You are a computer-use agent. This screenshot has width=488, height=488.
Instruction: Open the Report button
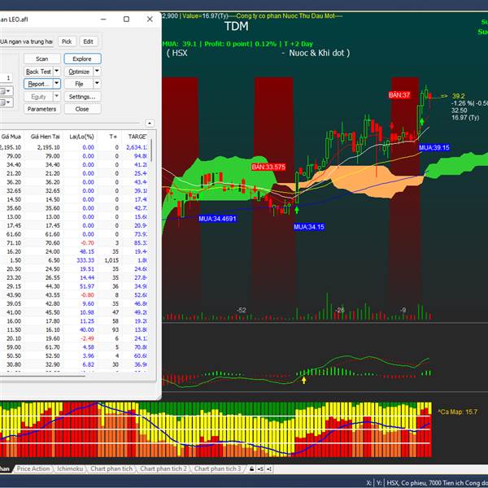[38, 84]
